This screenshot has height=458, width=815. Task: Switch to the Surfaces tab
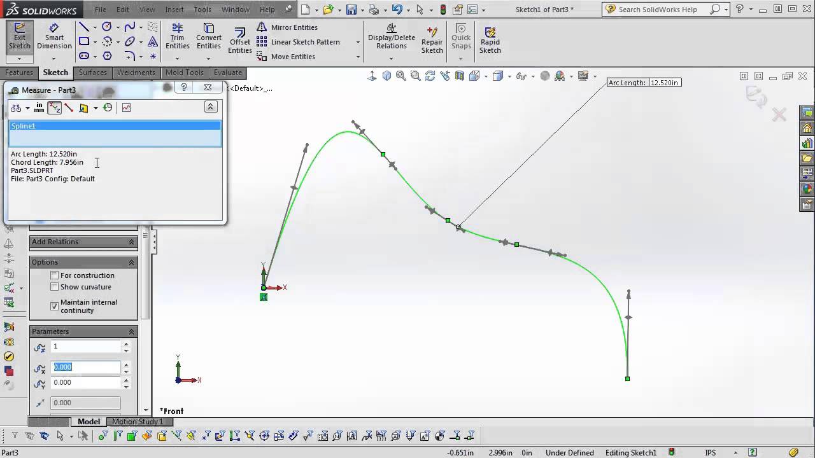click(93, 73)
